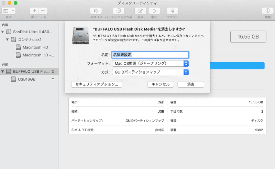Confirm erase with the 消去 button

pyautogui.click(x=191, y=84)
